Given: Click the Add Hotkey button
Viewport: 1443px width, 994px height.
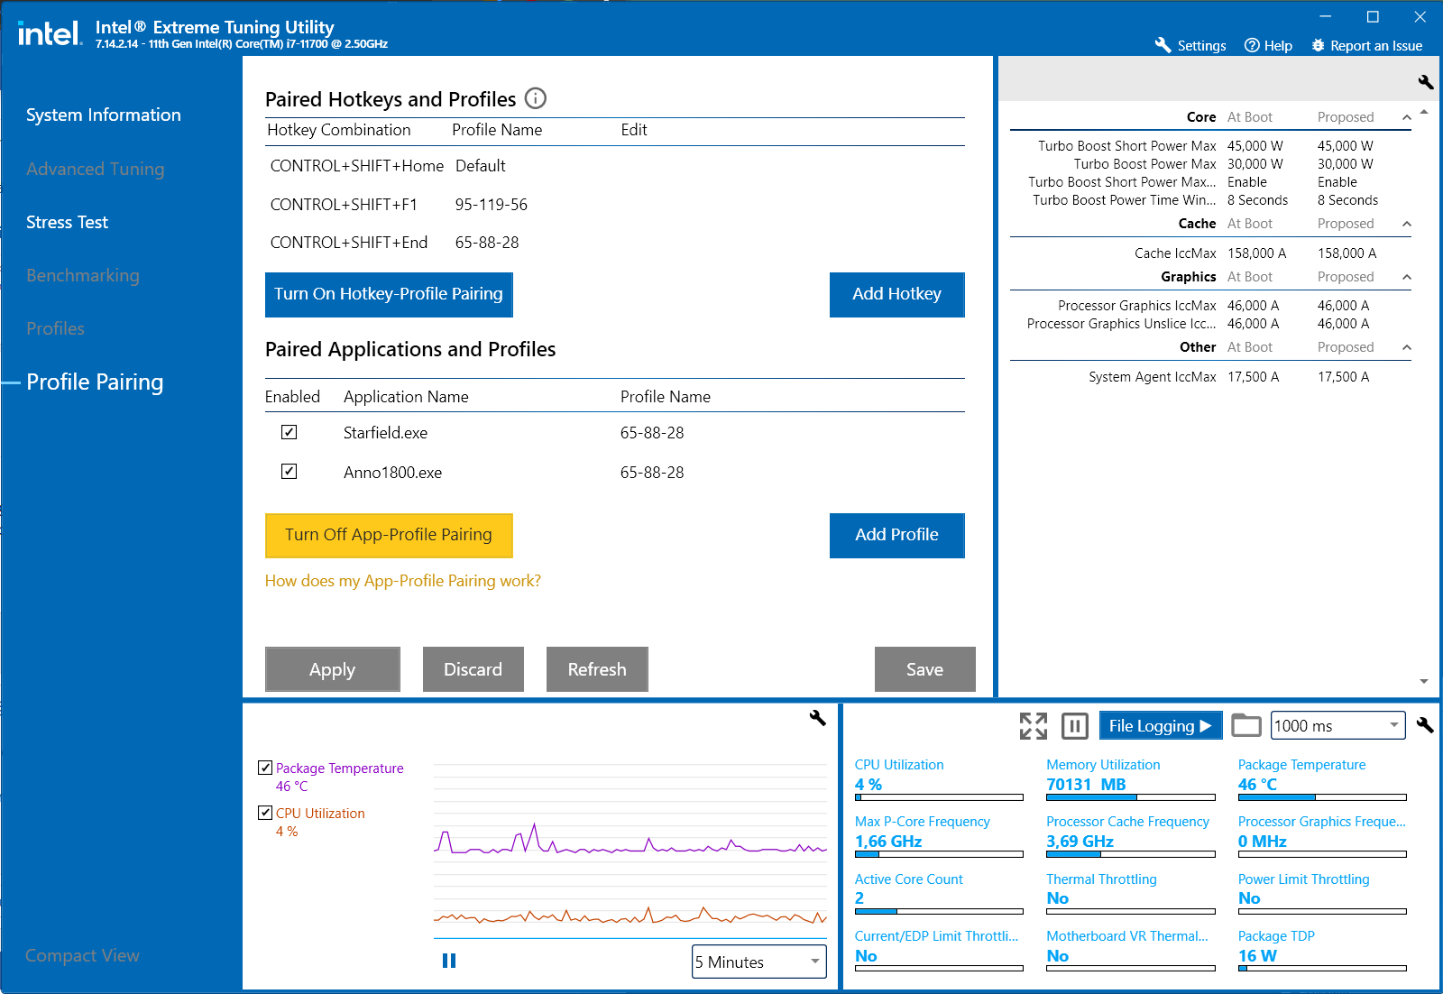Looking at the screenshot, I should pyautogui.click(x=896, y=294).
